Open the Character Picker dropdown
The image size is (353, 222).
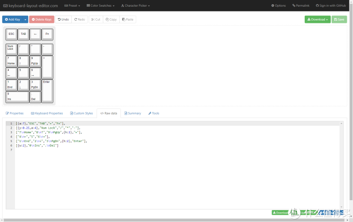(x=136, y=6)
